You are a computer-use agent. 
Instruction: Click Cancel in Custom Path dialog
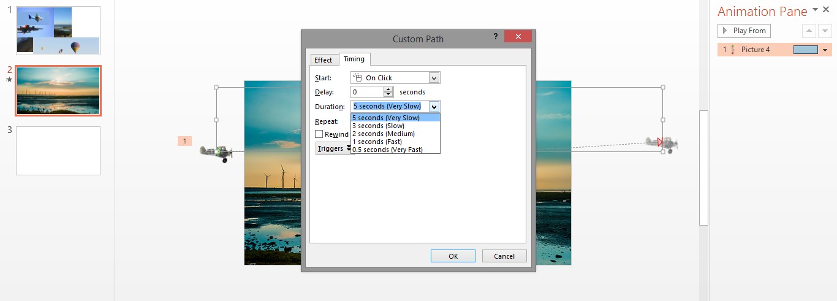click(x=504, y=256)
